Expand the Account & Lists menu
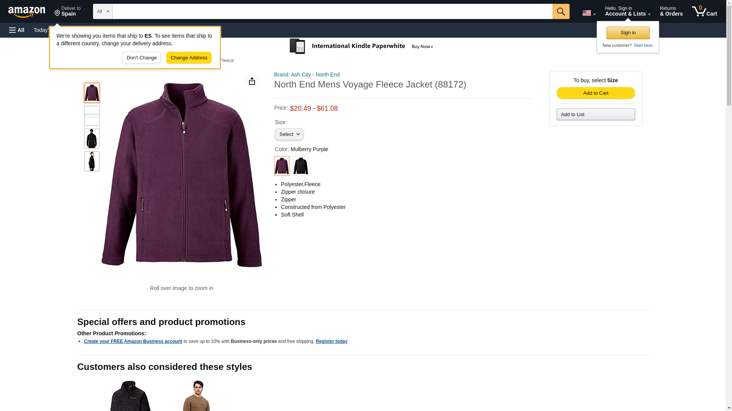 click(627, 11)
